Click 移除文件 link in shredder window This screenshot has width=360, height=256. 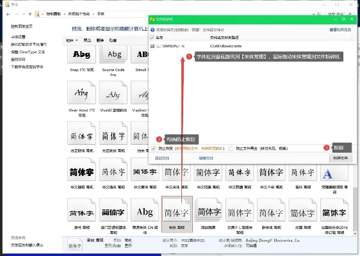pos(206,158)
